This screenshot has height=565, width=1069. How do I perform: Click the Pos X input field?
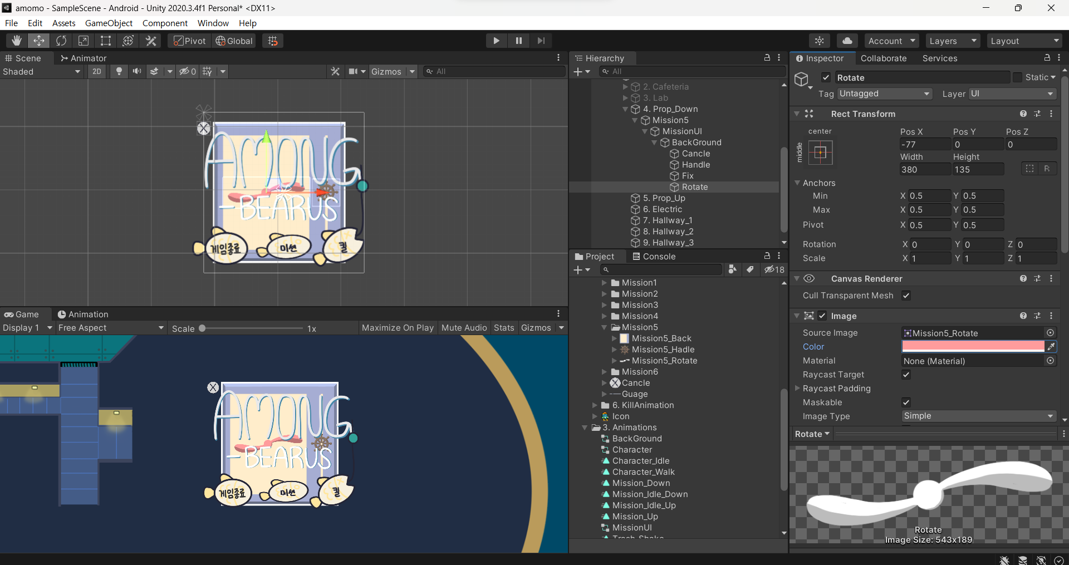point(925,144)
